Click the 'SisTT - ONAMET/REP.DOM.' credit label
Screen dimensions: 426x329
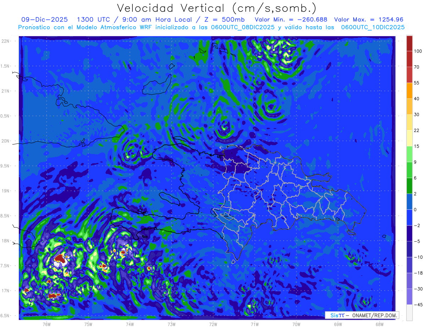click(362, 315)
